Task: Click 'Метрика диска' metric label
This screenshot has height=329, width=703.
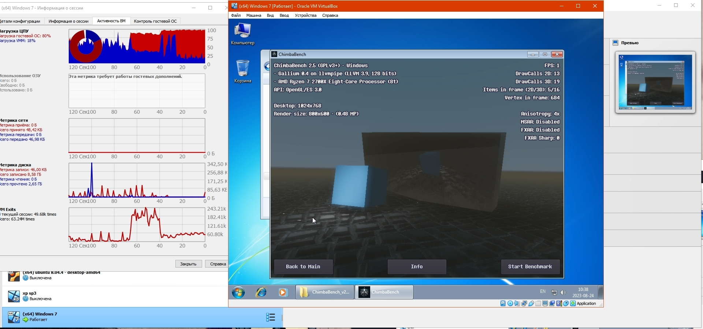Action: click(15, 165)
